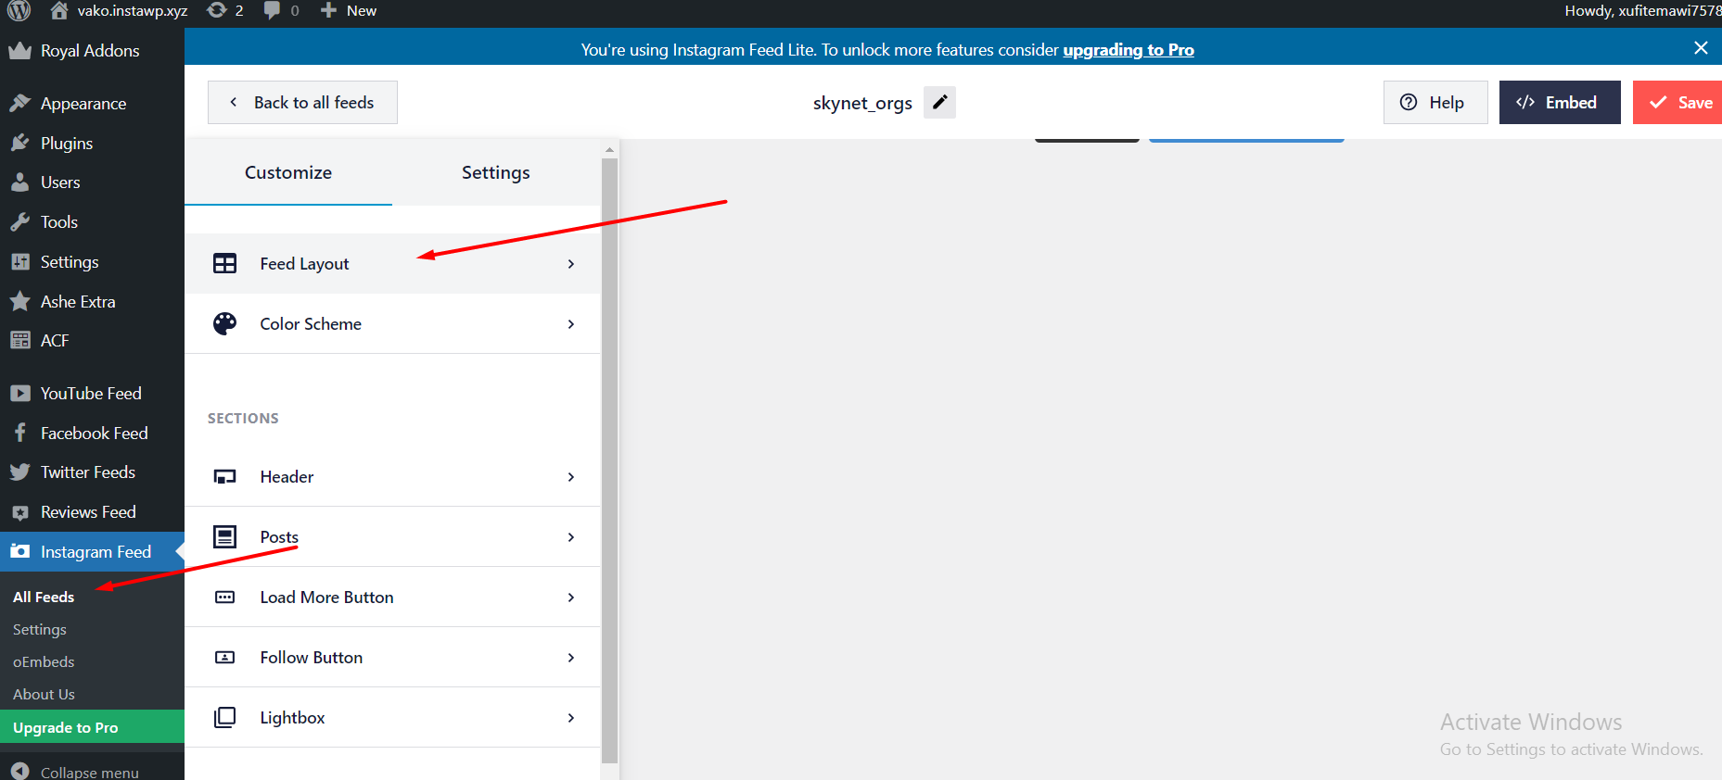Open Ashe Extra star icon
This screenshot has height=780, width=1722.
tap(19, 301)
